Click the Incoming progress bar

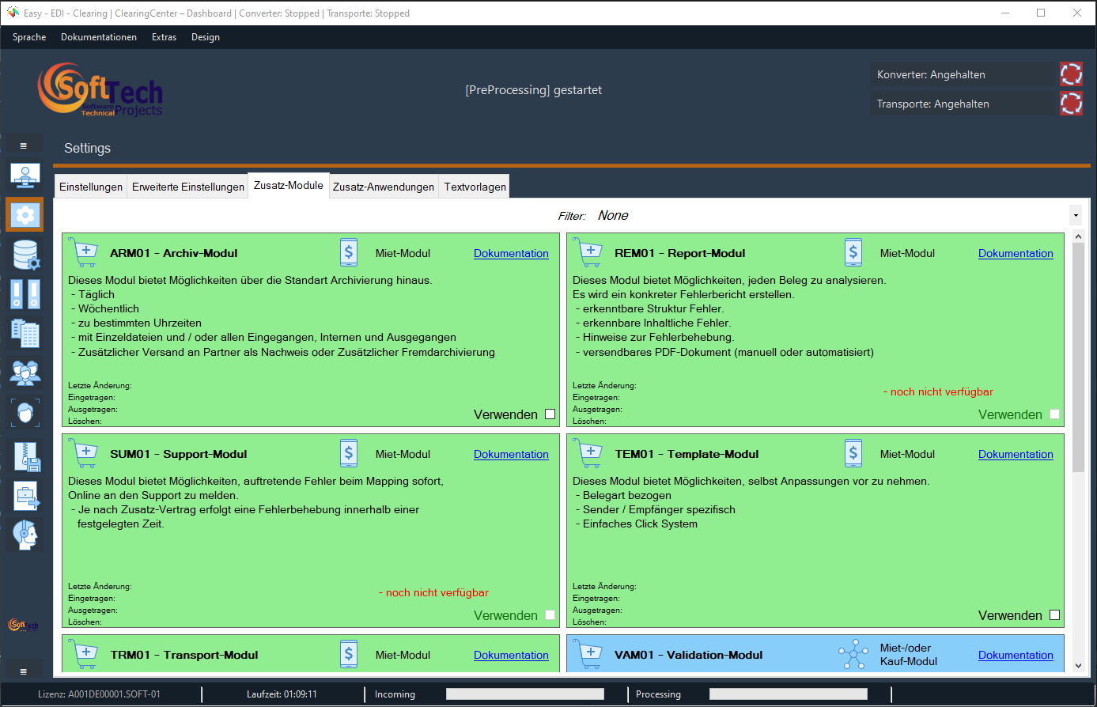(x=525, y=694)
